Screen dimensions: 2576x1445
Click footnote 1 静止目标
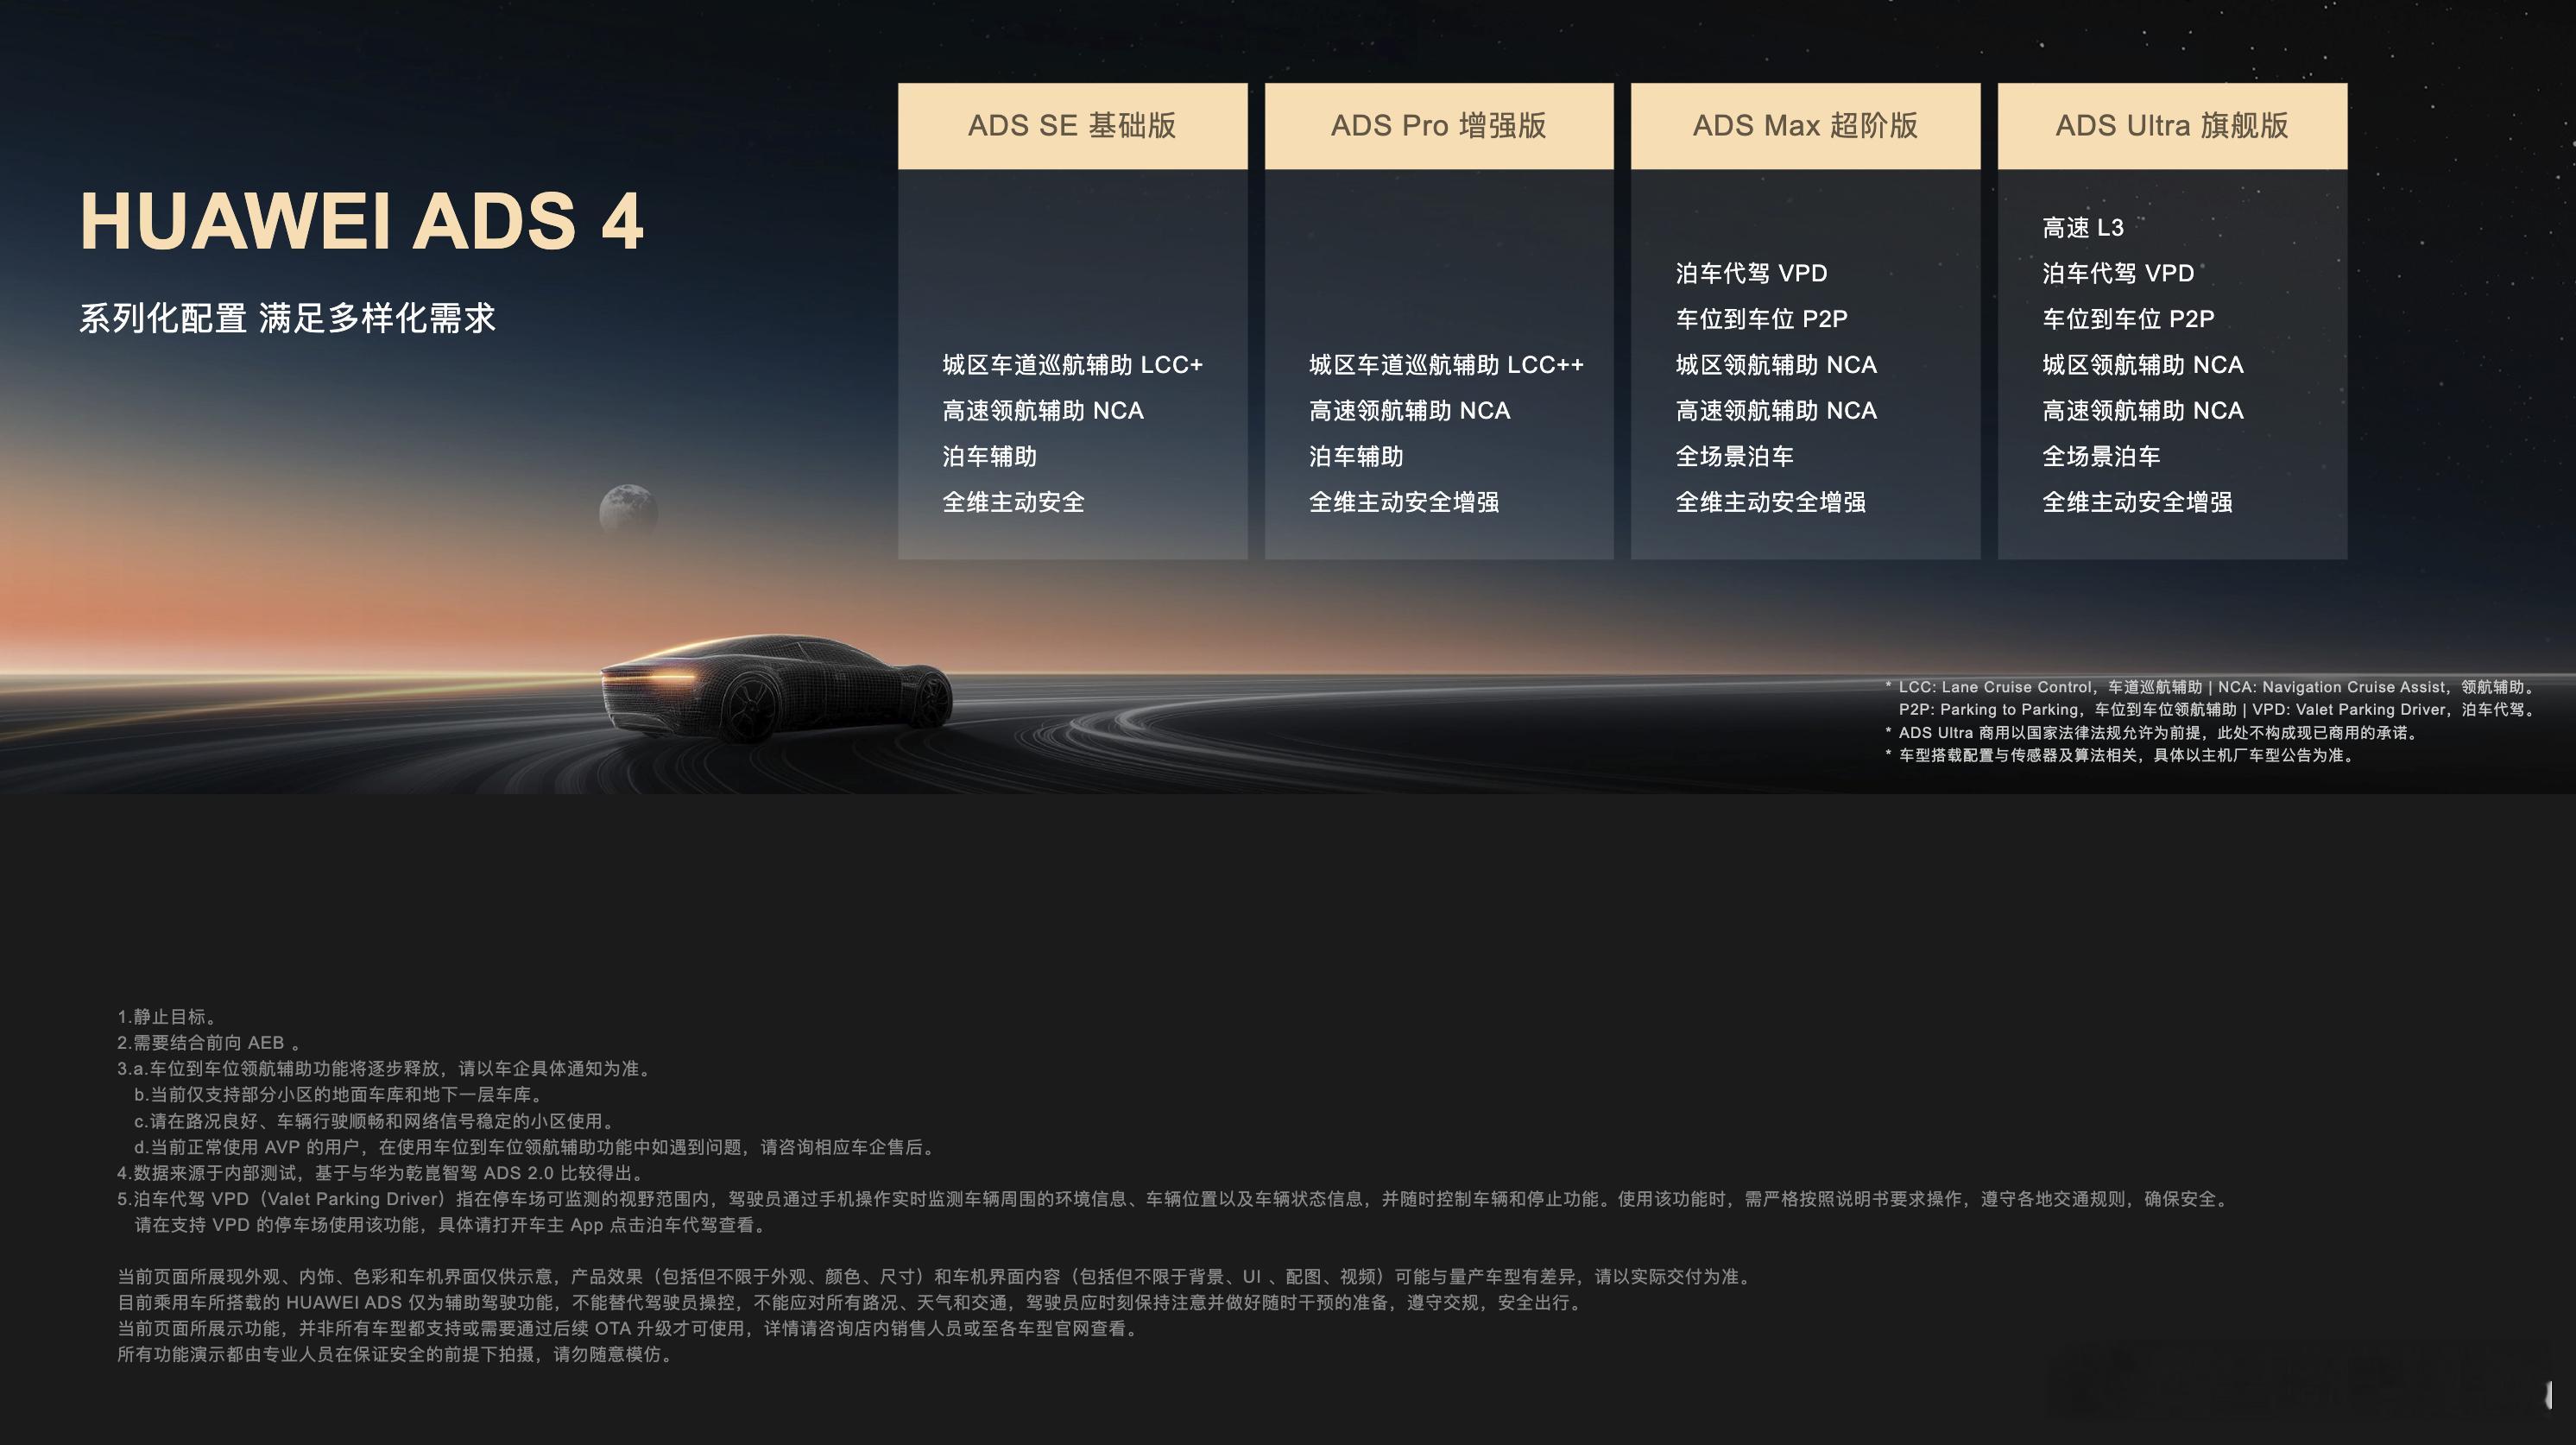pos(168,1017)
